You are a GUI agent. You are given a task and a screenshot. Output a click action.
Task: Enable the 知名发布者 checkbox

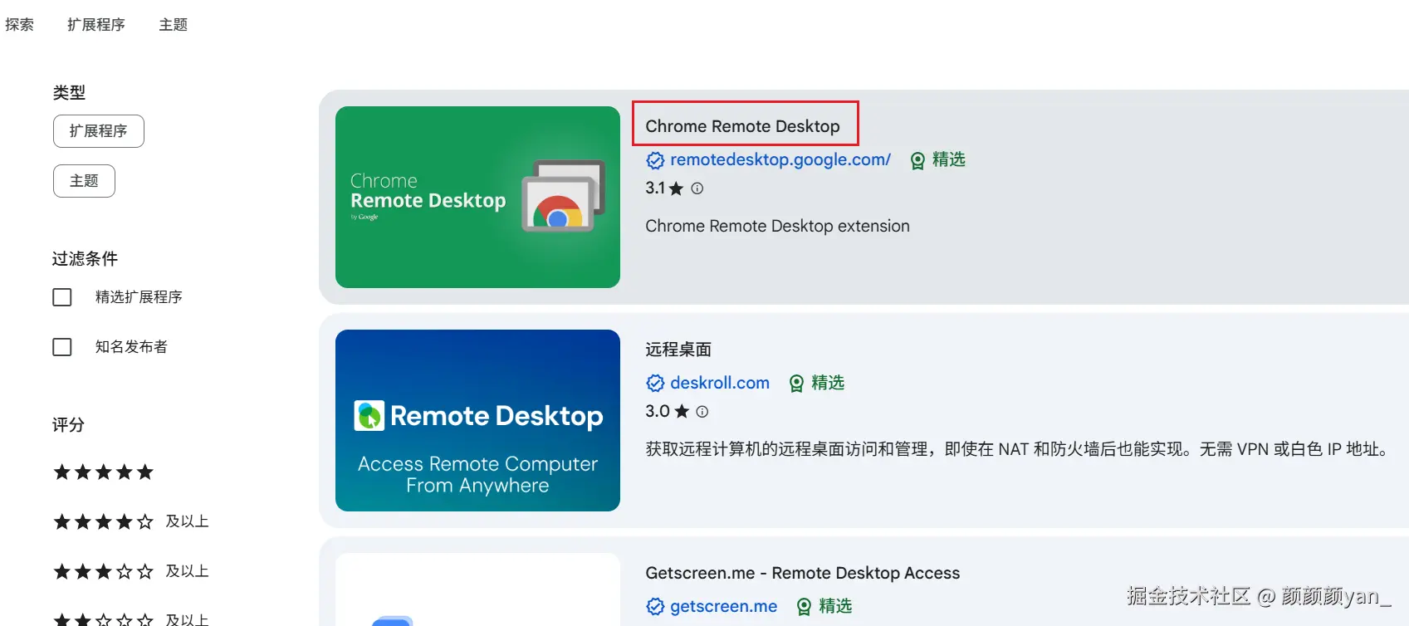(62, 347)
